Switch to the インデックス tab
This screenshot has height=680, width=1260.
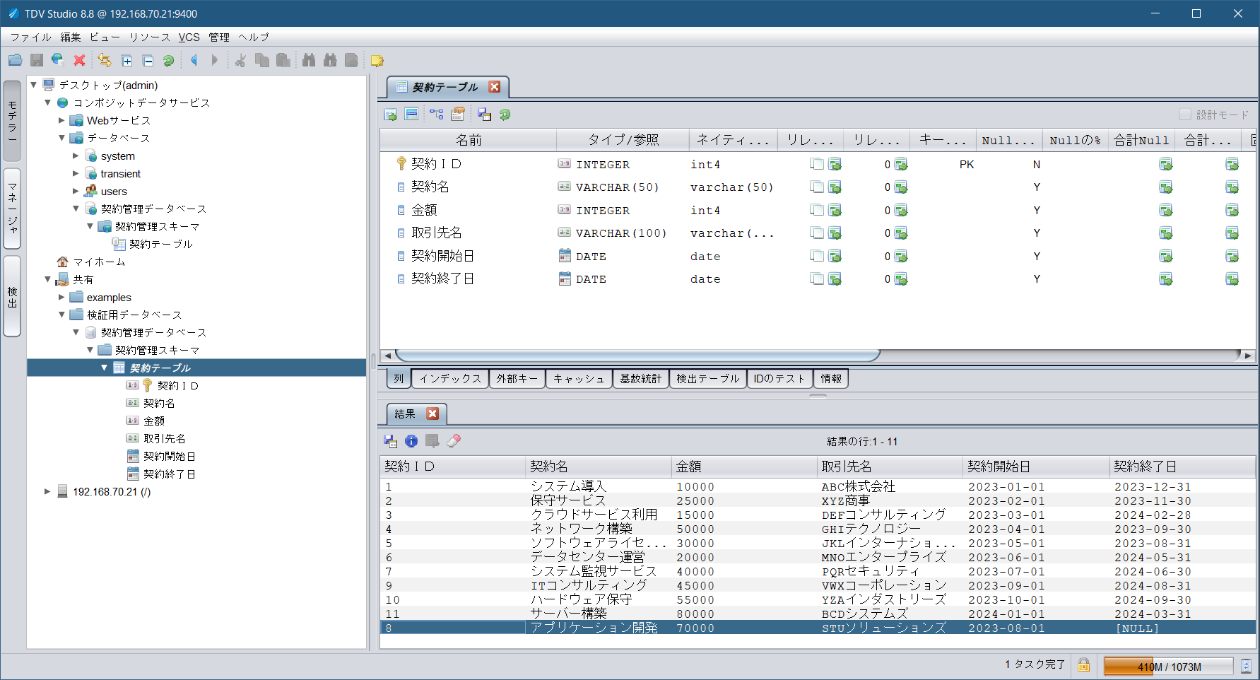(449, 379)
